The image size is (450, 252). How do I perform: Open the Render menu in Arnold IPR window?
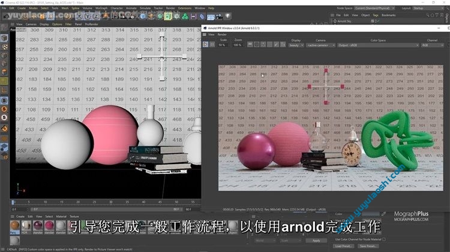pos(222,34)
